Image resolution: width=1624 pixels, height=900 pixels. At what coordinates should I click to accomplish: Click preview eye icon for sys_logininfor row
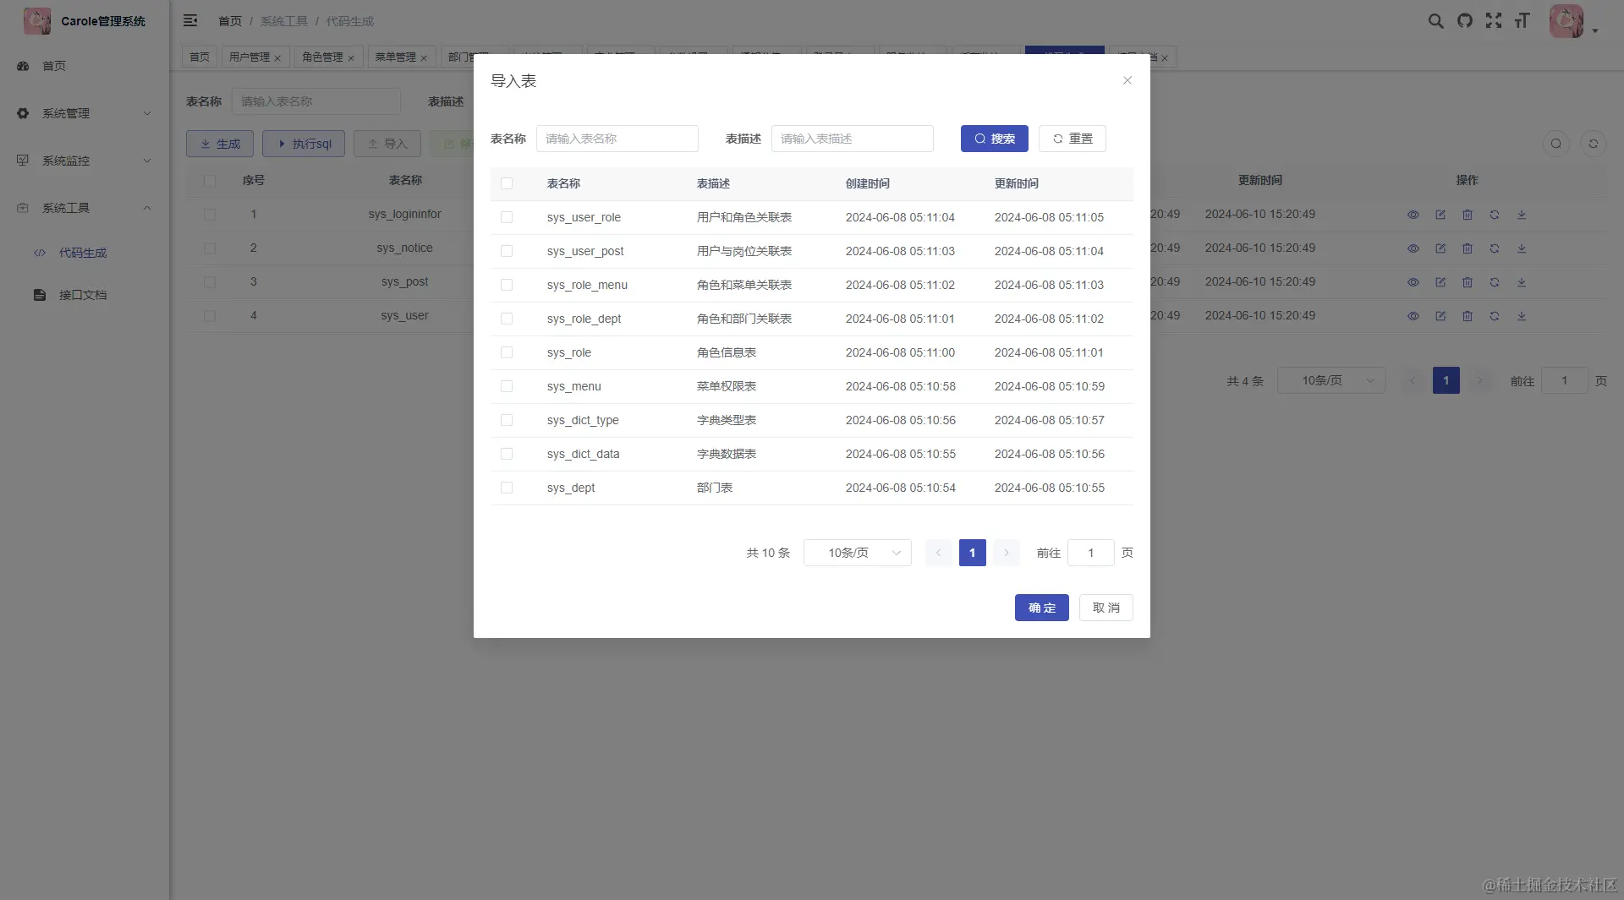[1413, 215]
